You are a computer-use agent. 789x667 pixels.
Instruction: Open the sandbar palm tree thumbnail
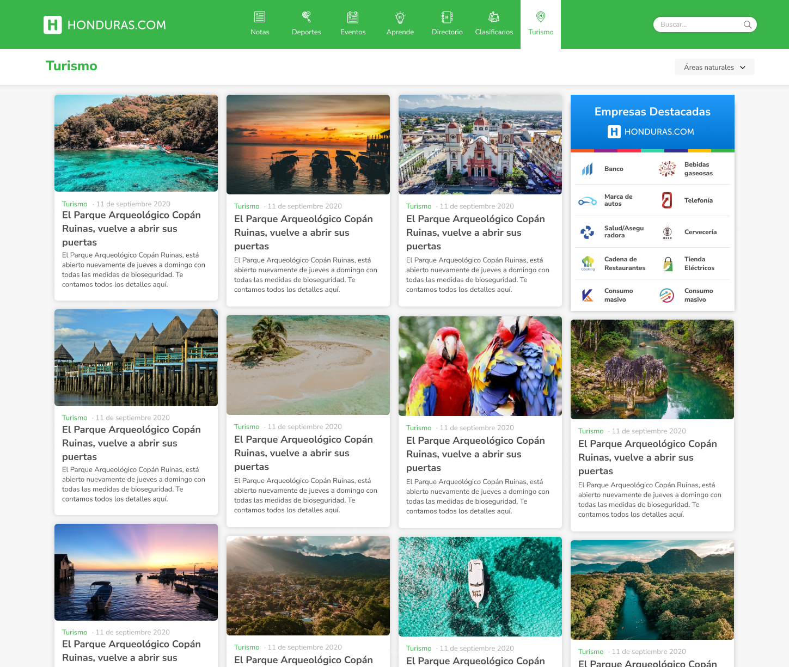pyautogui.click(x=308, y=365)
